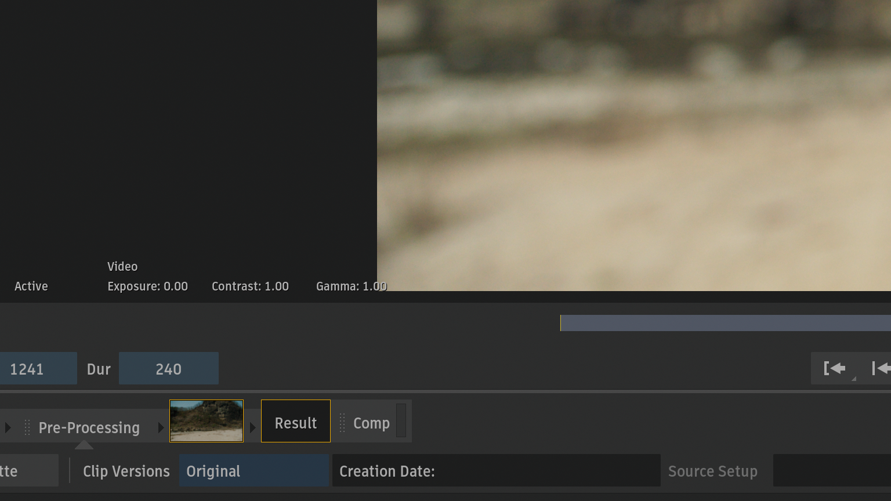Click the Source Setup label

click(713, 471)
